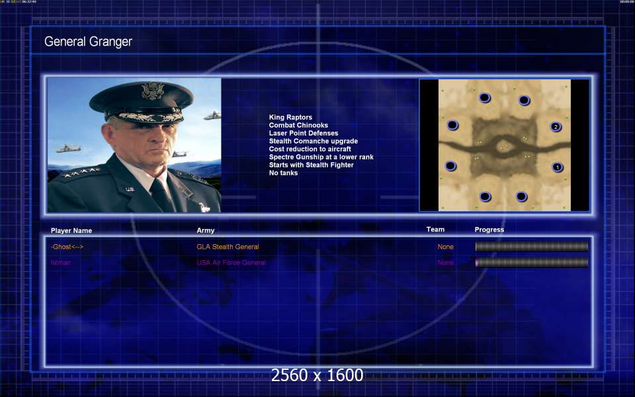Click the USA Air Force General army entry
Viewport: 635px width, 397px height.
coord(231,263)
